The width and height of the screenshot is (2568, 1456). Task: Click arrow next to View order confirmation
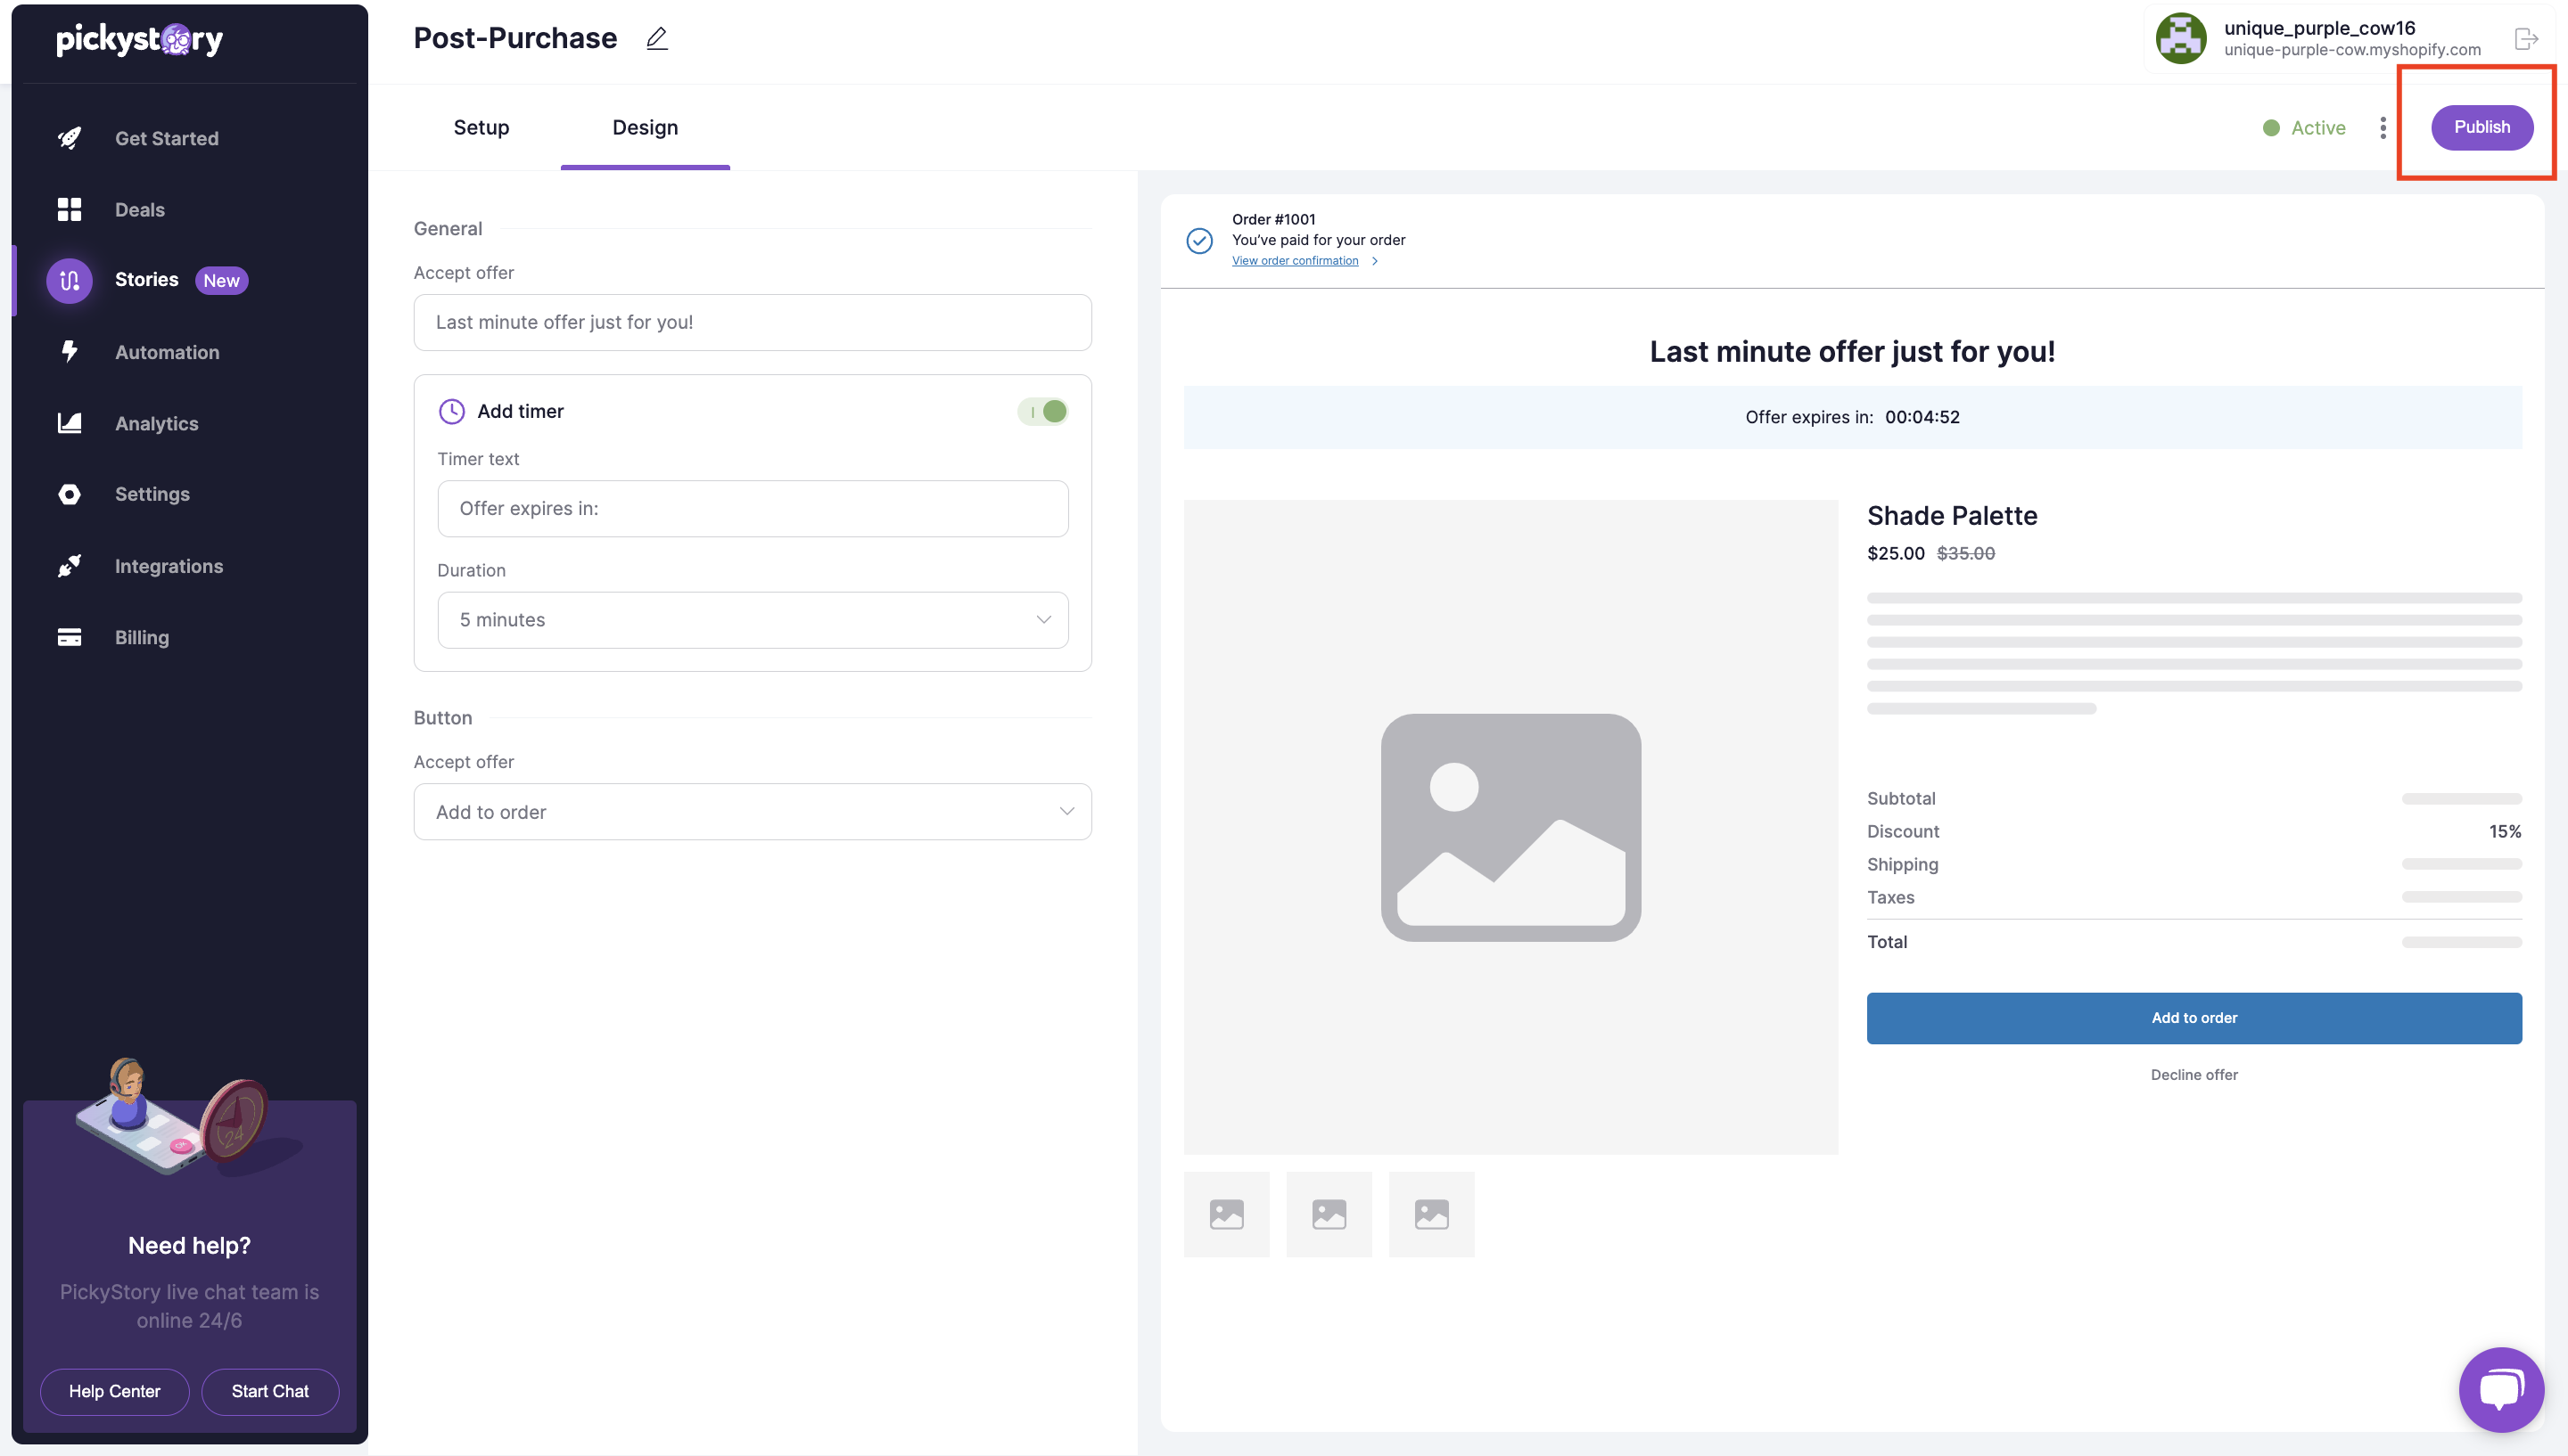click(x=1375, y=261)
